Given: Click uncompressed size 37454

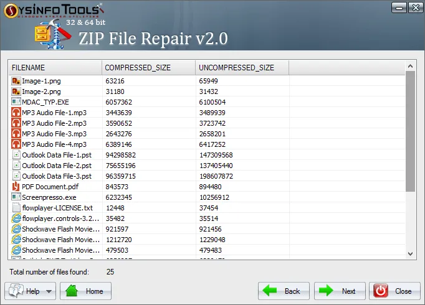Looking at the screenshot, I should [208, 208].
